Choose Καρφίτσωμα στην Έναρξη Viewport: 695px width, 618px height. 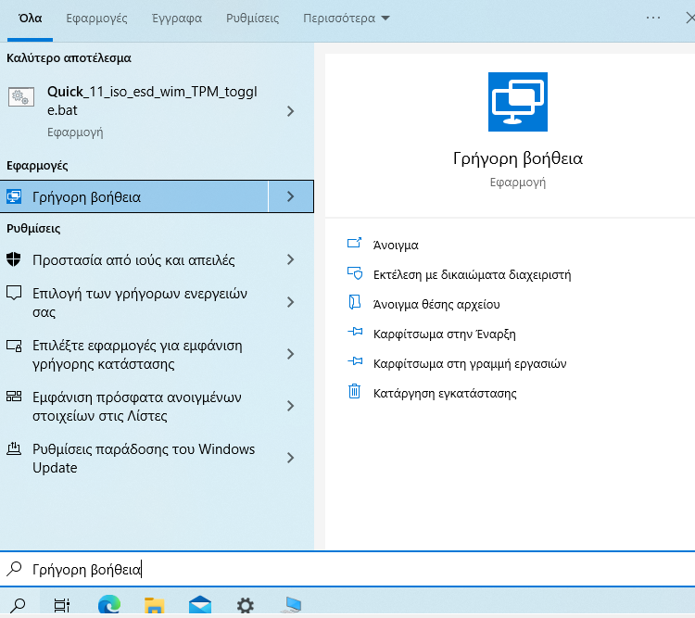coord(445,334)
